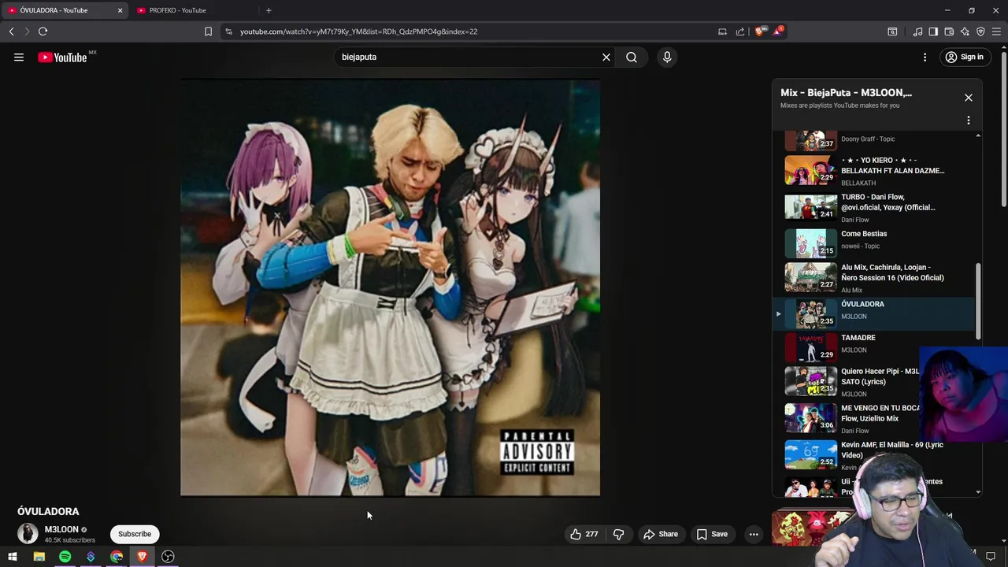Close the ÓVULADORA browser tab

pyautogui.click(x=120, y=10)
